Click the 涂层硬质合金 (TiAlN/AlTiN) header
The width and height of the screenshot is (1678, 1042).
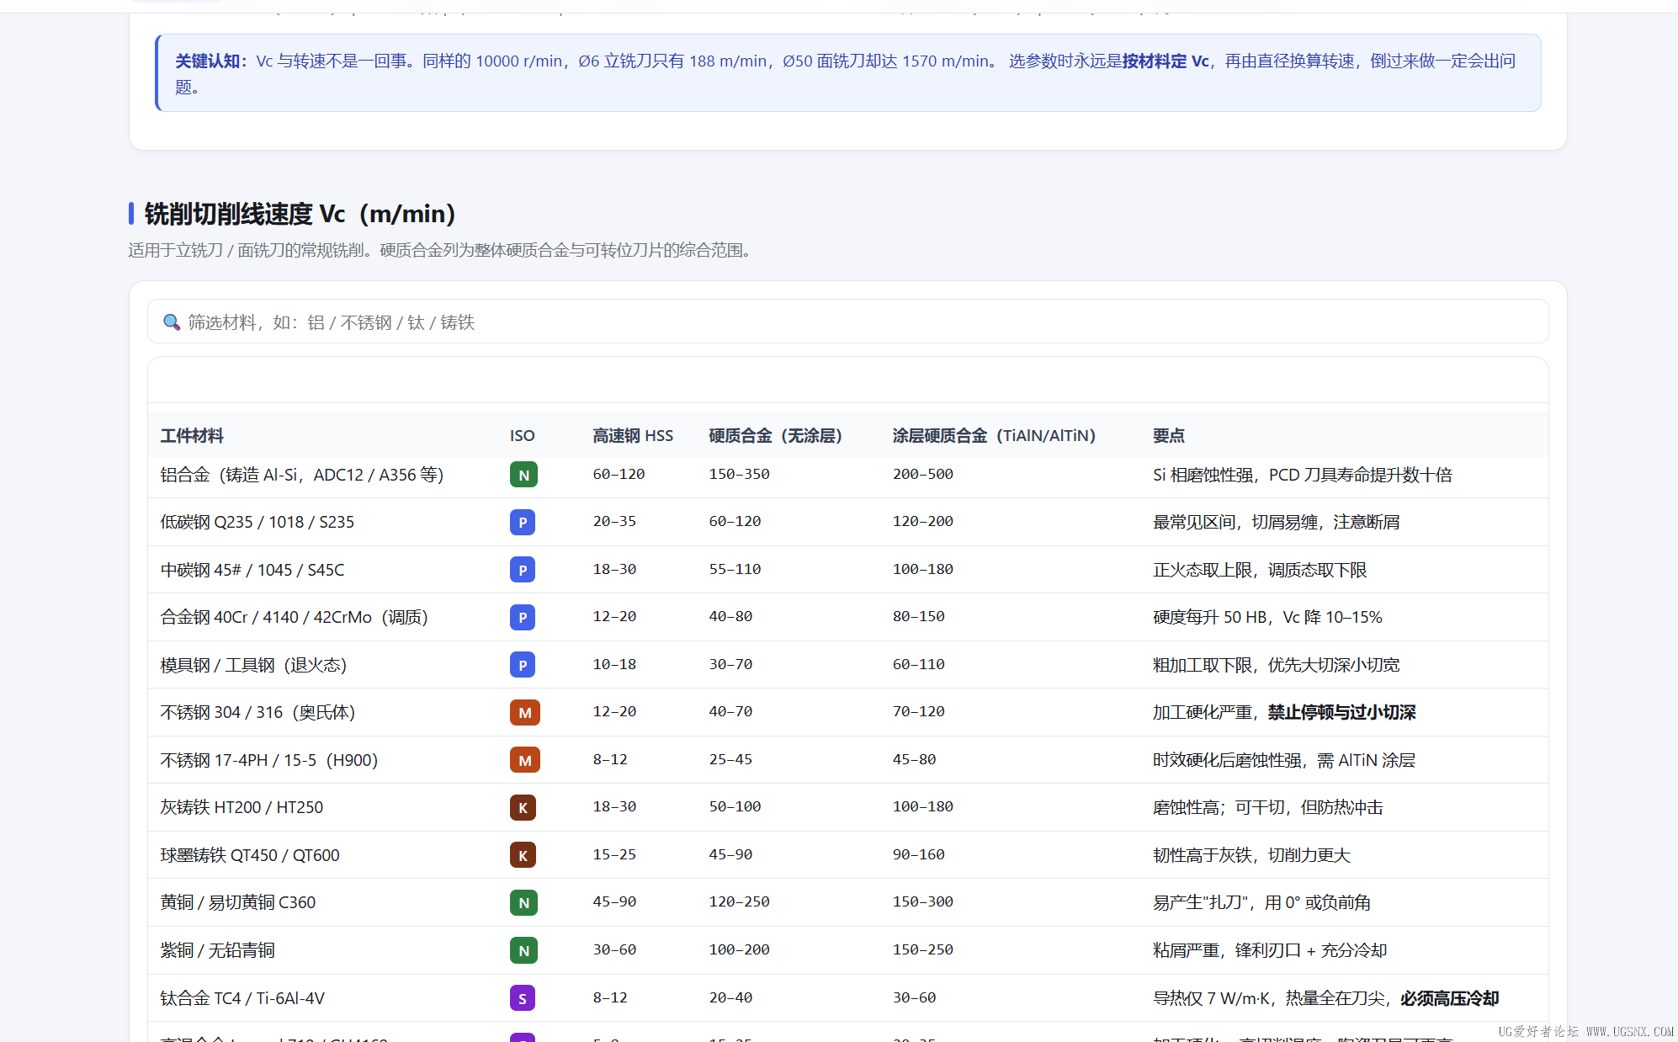pos(995,435)
